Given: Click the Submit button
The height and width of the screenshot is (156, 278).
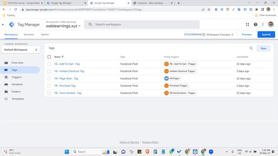Looking at the screenshot, I should [x=266, y=35].
